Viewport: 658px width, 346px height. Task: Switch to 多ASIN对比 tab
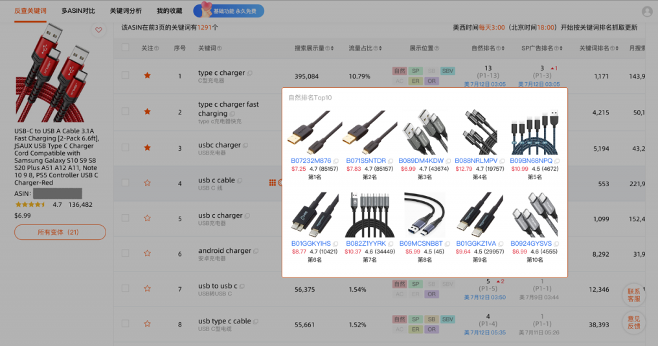click(x=78, y=11)
